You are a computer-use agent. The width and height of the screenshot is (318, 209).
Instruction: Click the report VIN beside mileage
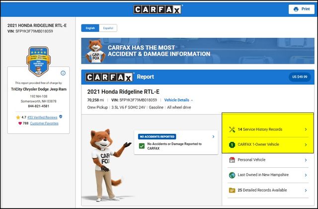tap(134, 100)
